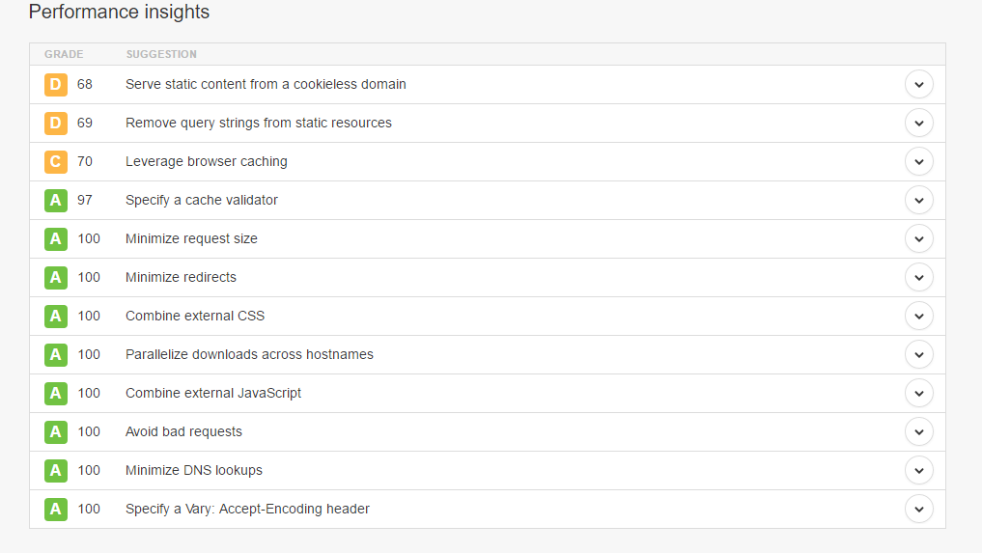Expand Combine external CSS chevron
982x553 pixels.
[918, 317]
